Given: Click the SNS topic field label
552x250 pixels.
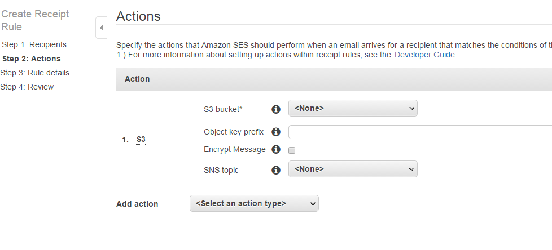Looking at the screenshot, I should 221,169.
